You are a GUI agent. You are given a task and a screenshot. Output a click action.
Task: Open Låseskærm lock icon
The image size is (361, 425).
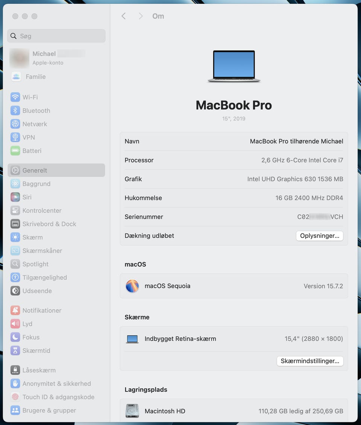pyautogui.click(x=15, y=370)
